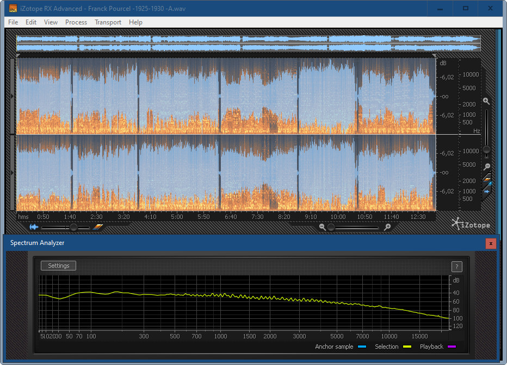Click the vertical zoom slider knob
507x365 pixels.
click(x=487, y=149)
